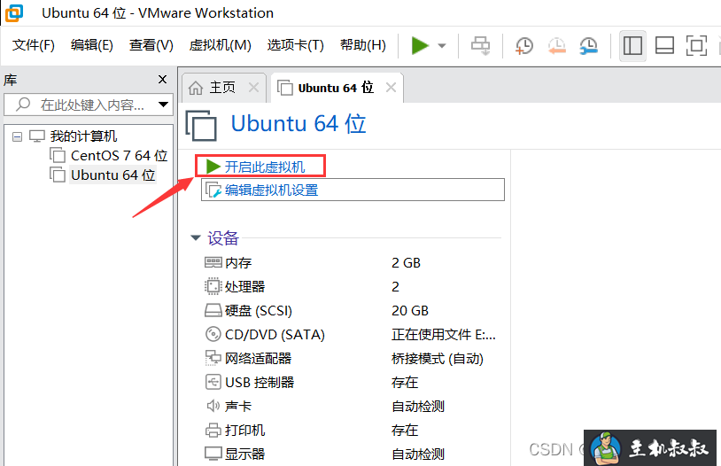This screenshot has width=721, height=466.
Task: Click the large VM icon beside Ubuntu heading
Action: [x=201, y=125]
